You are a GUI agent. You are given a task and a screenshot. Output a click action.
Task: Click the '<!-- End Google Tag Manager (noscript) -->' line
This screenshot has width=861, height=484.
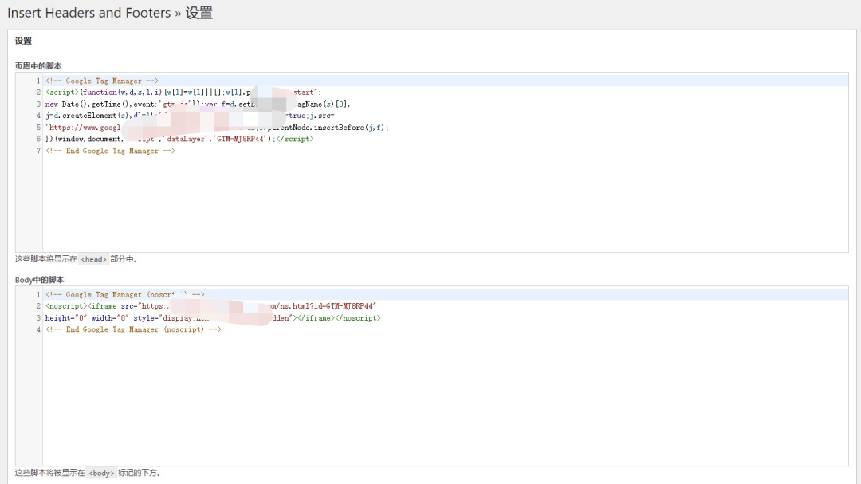[133, 329]
